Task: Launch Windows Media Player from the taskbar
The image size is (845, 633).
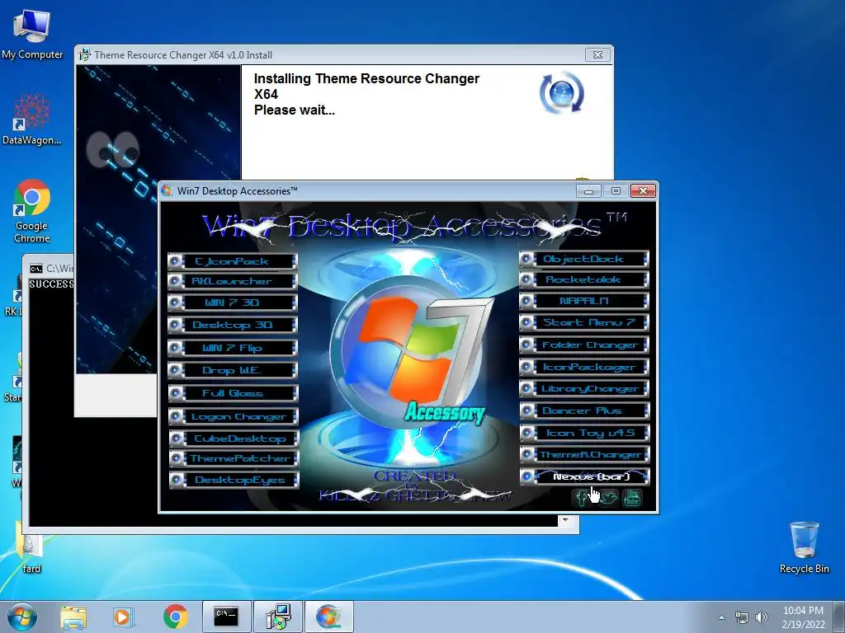Action: [x=123, y=617]
